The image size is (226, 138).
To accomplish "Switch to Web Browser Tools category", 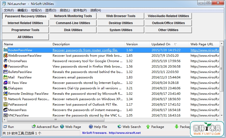I will 121,16.
